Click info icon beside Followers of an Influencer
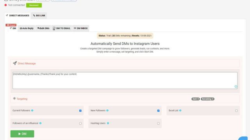The height and width of the screenshot is (140, 250). [40, 123]
